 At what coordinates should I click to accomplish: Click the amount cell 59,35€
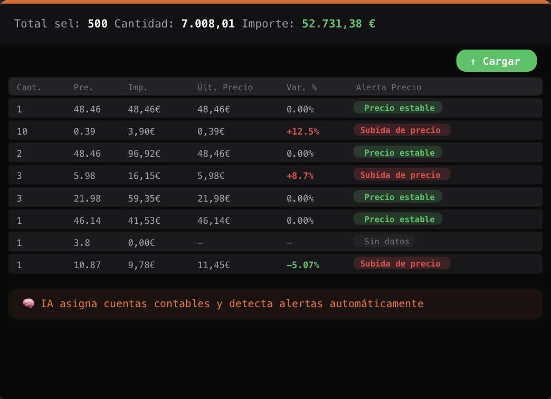[144, 198]
